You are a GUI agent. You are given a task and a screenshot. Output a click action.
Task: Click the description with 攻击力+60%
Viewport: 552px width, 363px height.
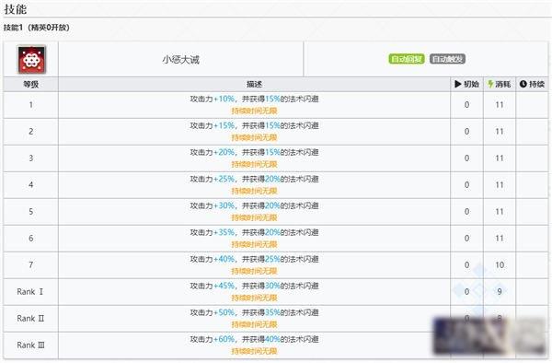254,339
